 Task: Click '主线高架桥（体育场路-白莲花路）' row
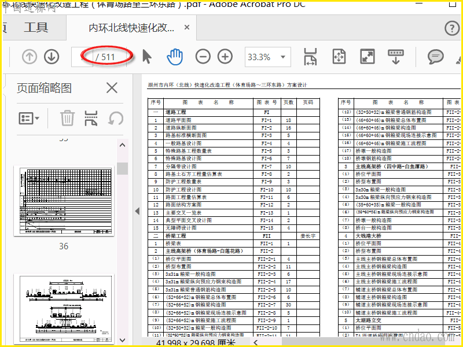(x=204, y=251)
